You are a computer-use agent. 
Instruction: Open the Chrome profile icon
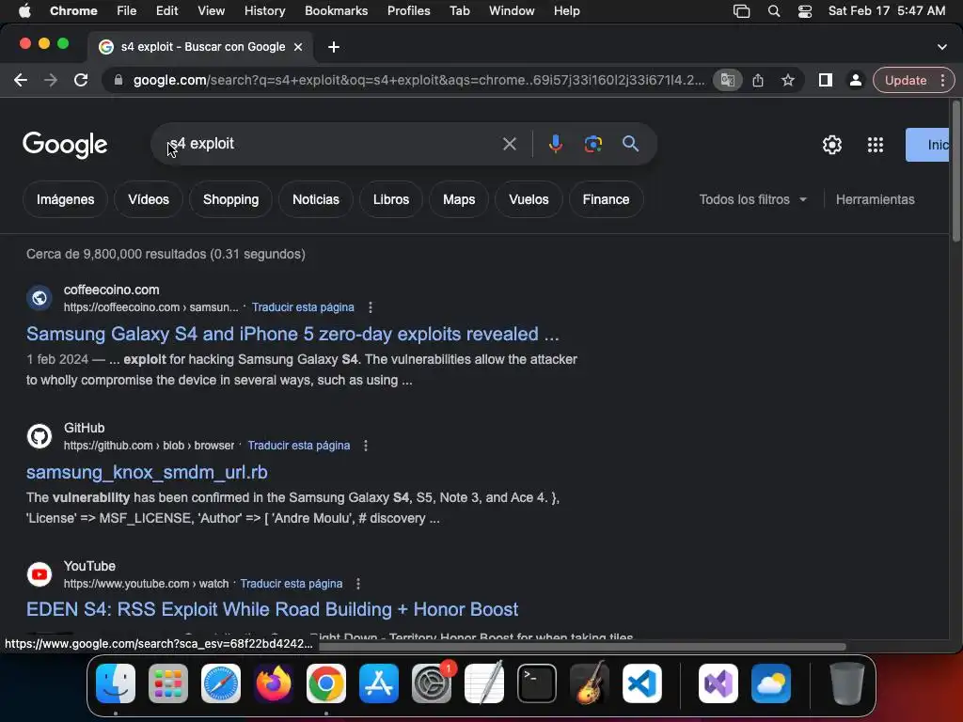click(x=855, y=80)
